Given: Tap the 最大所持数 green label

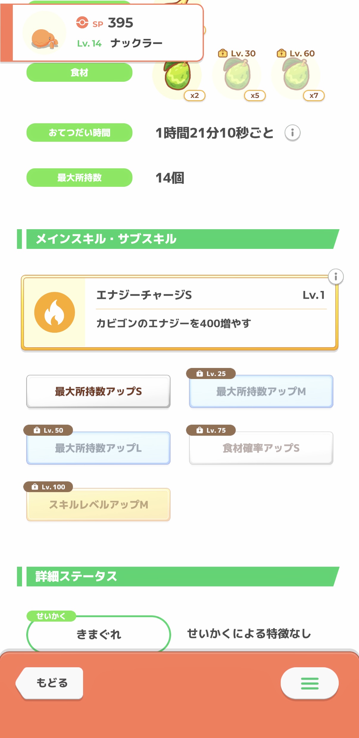Looking at the screenshot, I should pos(79,178).
